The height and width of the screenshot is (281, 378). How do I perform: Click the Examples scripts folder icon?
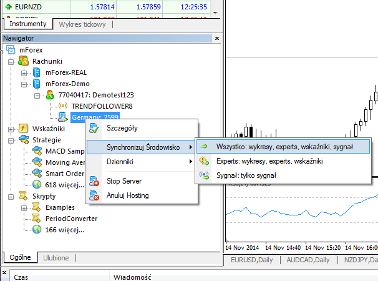point(36,207)
